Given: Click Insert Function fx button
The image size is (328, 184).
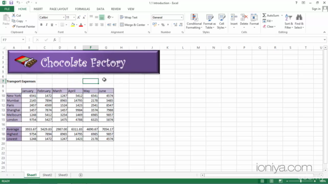Looking at the screenshot, I should click(55, 40).
